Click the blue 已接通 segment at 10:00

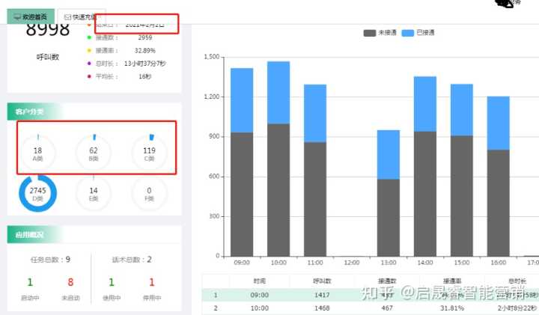[278, 92]
